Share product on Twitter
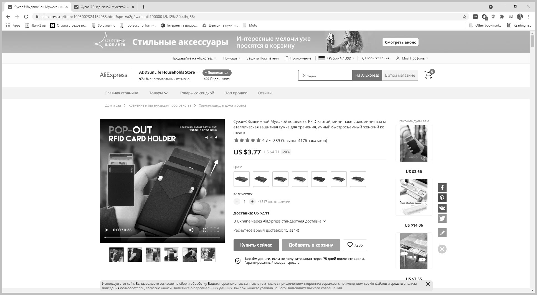The image size is (537, 295). [442, 218]
